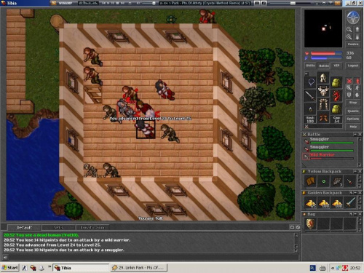Click the Logout button
The width and height of the screenshot is (364, 273).
point(353,66)
